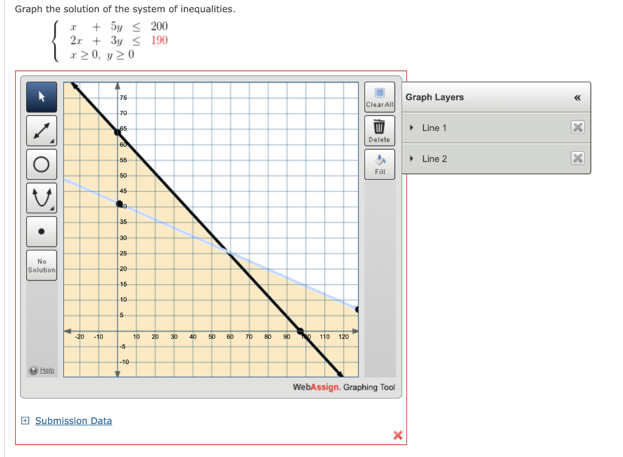
Task: Click the No Solution button
Action: pyautogui.click(x=41, y=265)
